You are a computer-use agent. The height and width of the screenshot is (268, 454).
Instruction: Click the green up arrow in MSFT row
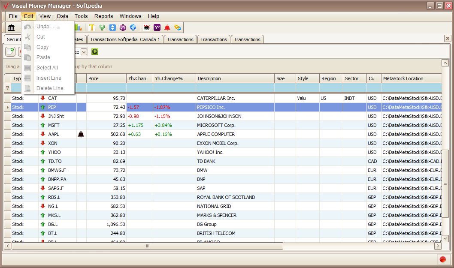(x=42, y=125)
